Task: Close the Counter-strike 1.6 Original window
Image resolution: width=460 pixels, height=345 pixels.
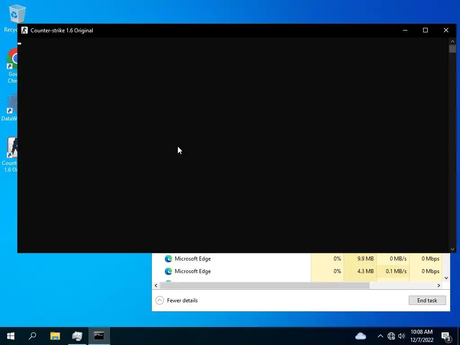Action: coord(446,30)
